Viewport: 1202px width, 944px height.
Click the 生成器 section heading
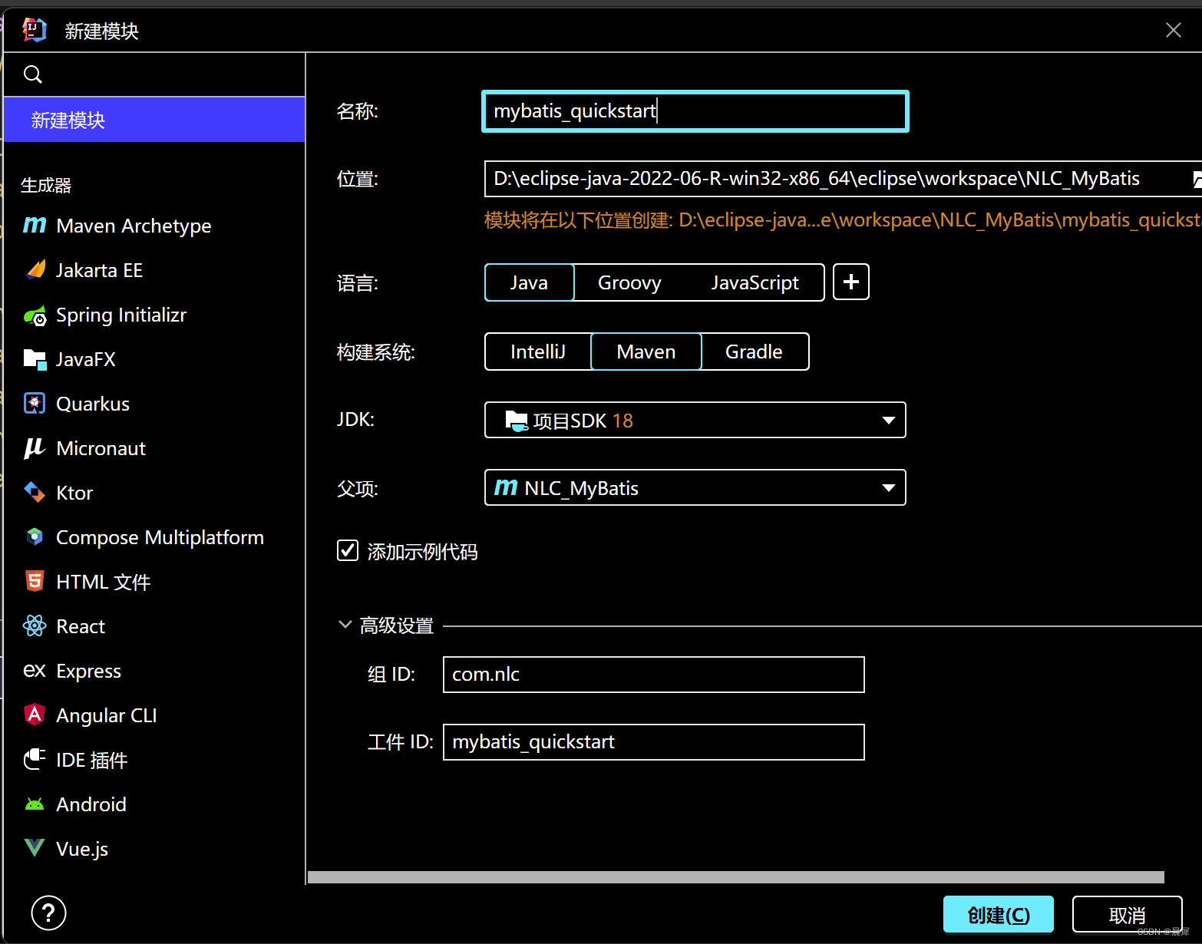tap(46, 185)
